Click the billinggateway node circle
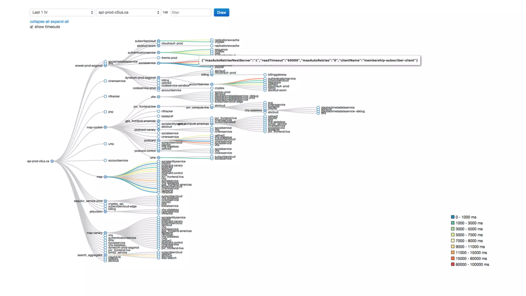This screenshot has width=526, height=296. (x=265, y=75)
